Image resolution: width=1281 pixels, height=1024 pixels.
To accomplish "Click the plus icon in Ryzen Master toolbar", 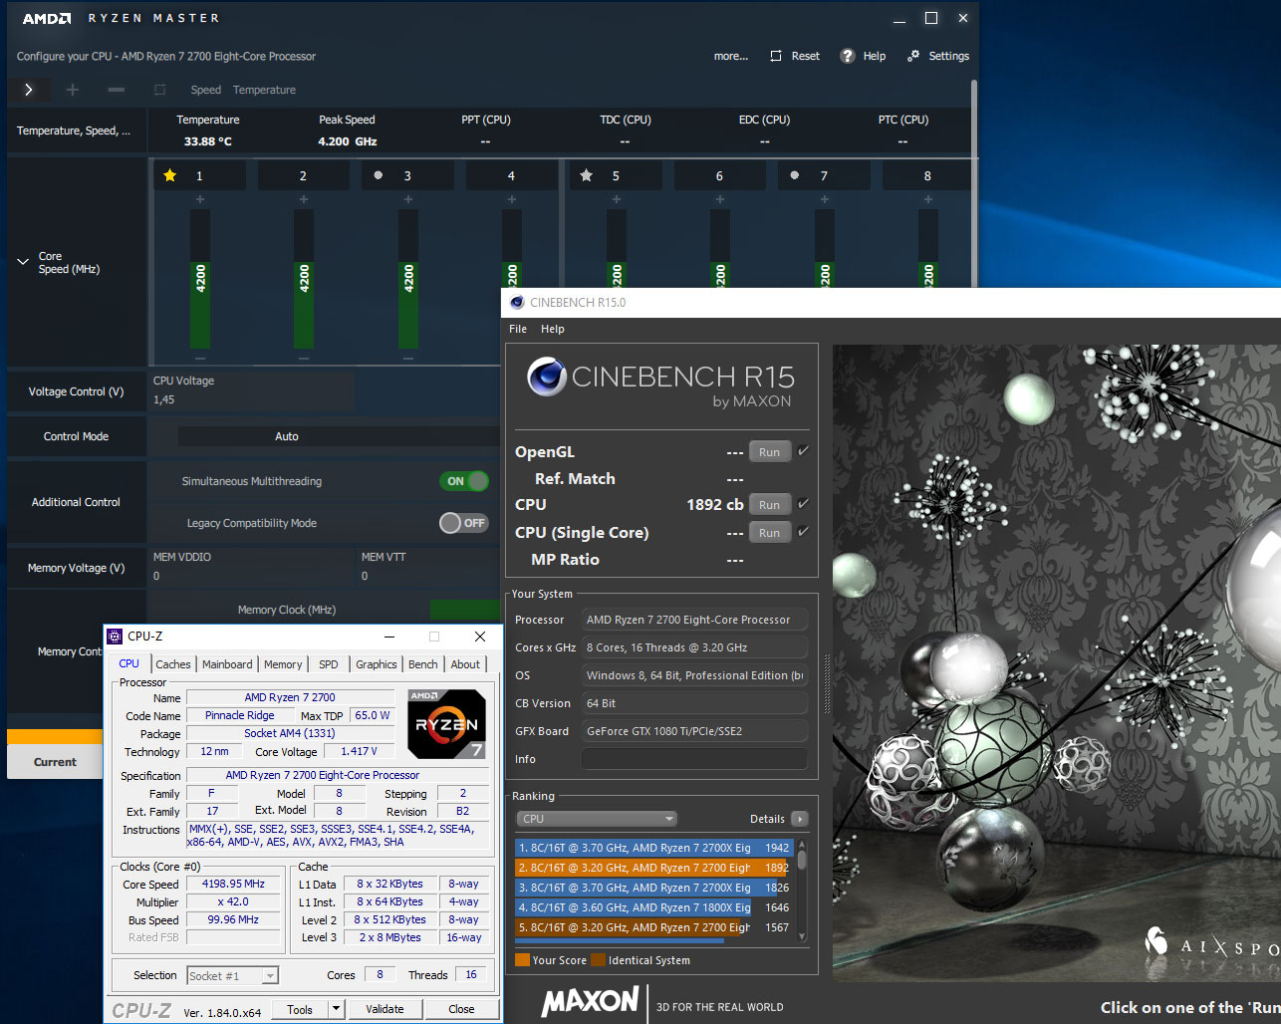I will click(x=72, y=90).
